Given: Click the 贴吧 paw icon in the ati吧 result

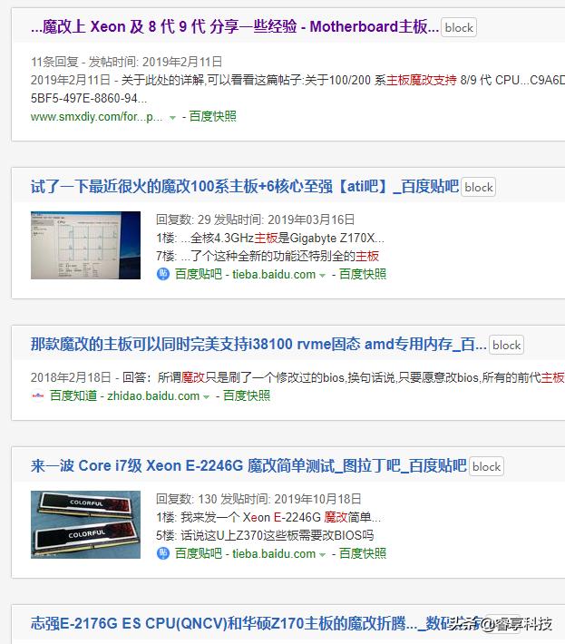Looking at the screenshot, I should [163, 274].
